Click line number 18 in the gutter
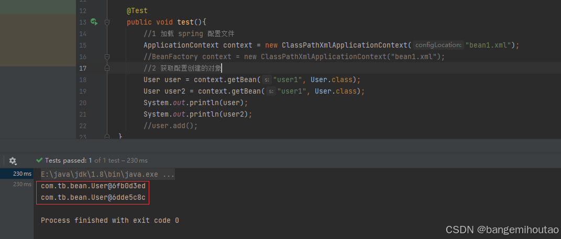 coord(83,79)
